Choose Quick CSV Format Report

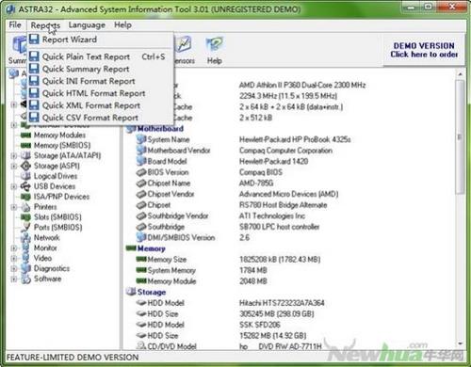pyautogui.click(x=101, y=118)
